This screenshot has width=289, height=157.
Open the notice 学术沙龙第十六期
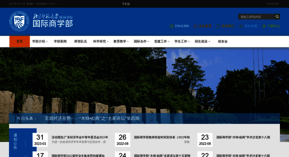coord(243,156)
